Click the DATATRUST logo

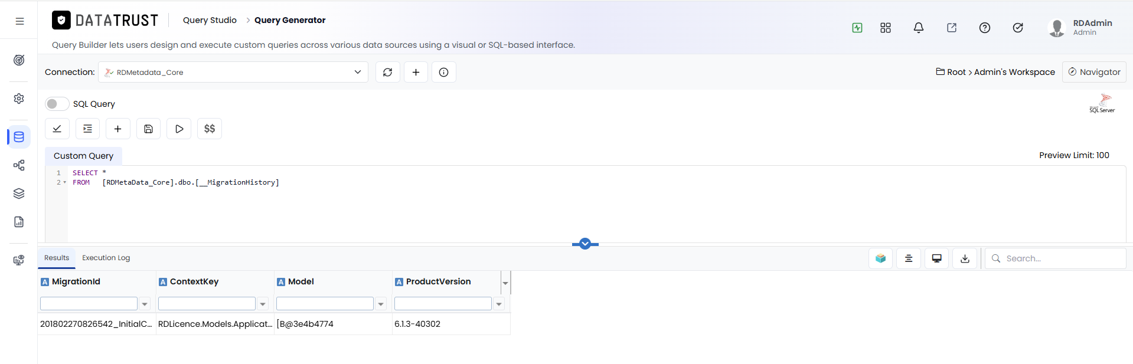pyautogui.click(x=105, y=21)
